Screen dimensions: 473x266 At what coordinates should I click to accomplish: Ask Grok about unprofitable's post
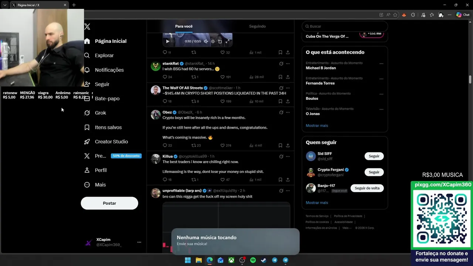click(x=281, y=191)
